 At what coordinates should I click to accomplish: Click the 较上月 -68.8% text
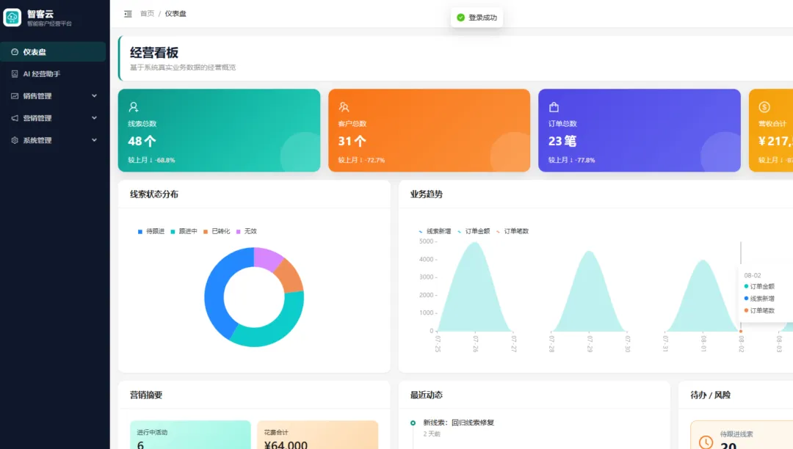coord(151,160)
